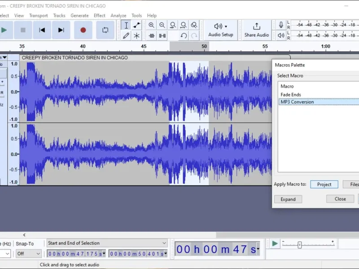Open the Effect menu
359x269 pixels.
(99, 16)
